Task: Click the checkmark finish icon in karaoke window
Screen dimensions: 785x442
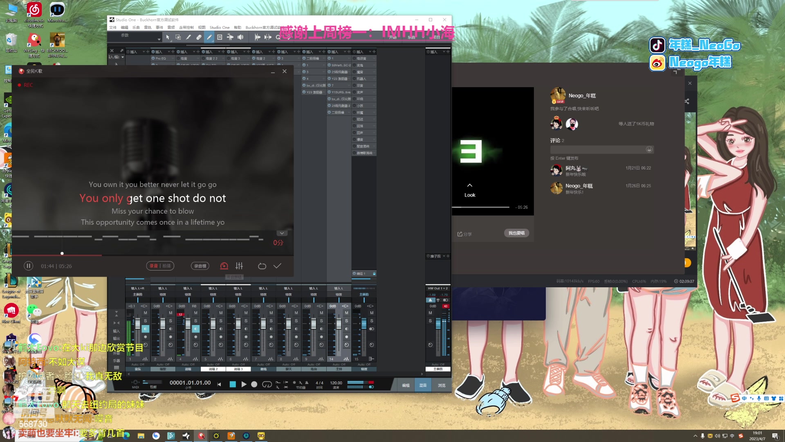Action: coord(277,266)
